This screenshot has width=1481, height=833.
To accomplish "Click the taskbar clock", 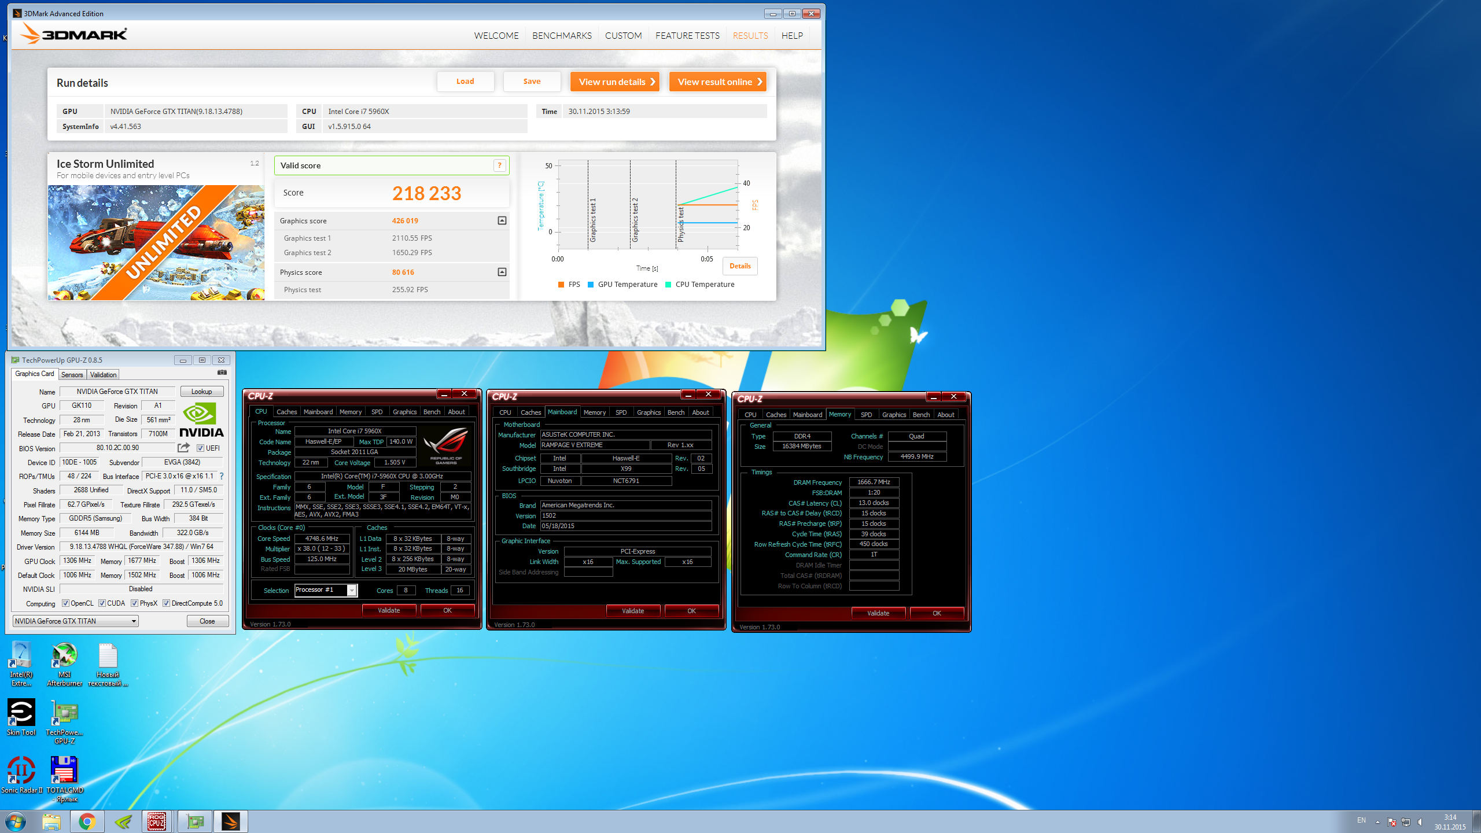I will (1450, 822).
